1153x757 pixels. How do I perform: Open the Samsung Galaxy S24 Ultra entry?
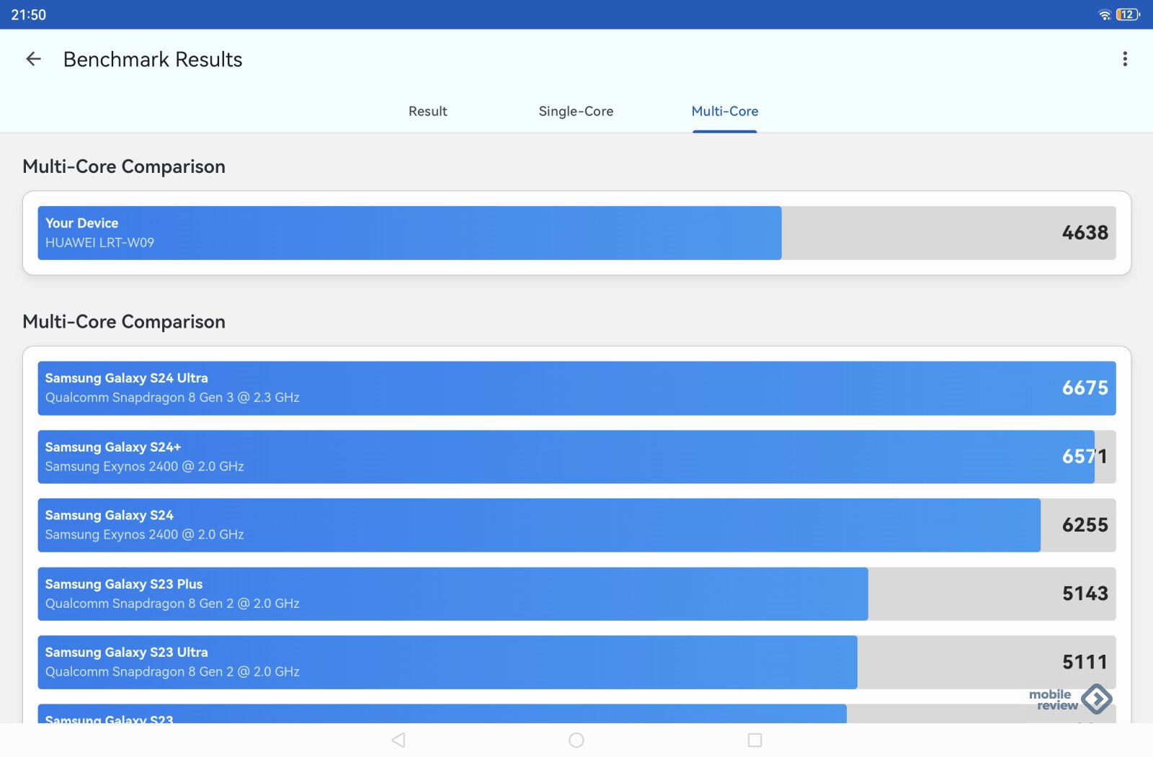(576, 388)
